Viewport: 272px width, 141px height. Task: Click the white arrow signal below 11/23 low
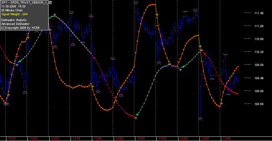(136, 118)
